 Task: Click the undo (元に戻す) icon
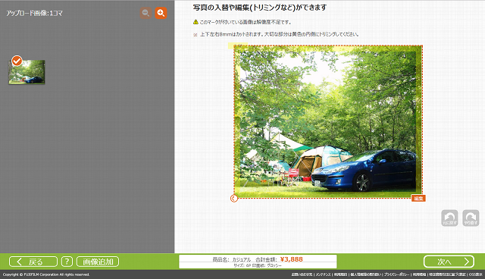(x=449, y=218)
